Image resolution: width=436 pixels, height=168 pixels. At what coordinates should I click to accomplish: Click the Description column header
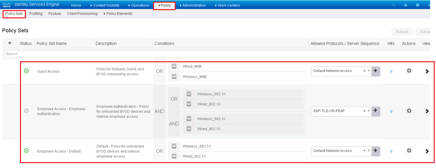106,43
